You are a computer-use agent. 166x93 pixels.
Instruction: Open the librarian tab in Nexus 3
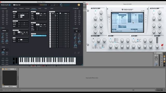pyautogui.click(x=15, y=9)
